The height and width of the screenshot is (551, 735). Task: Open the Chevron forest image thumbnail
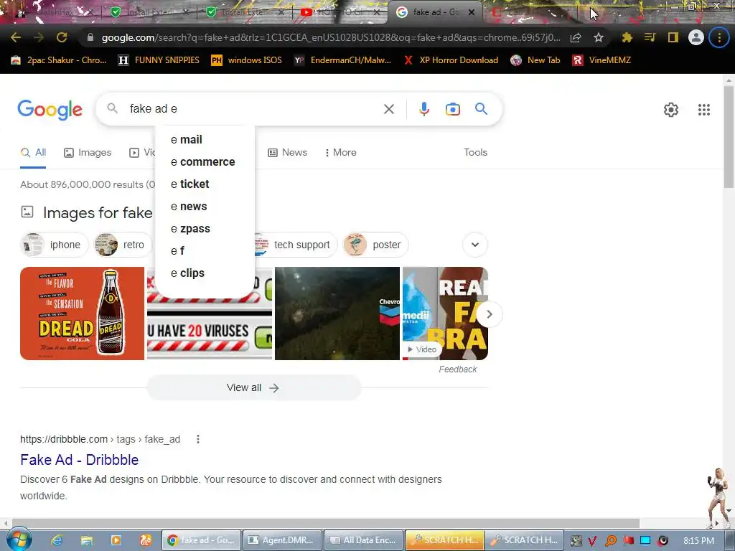[x=337, y=314]
